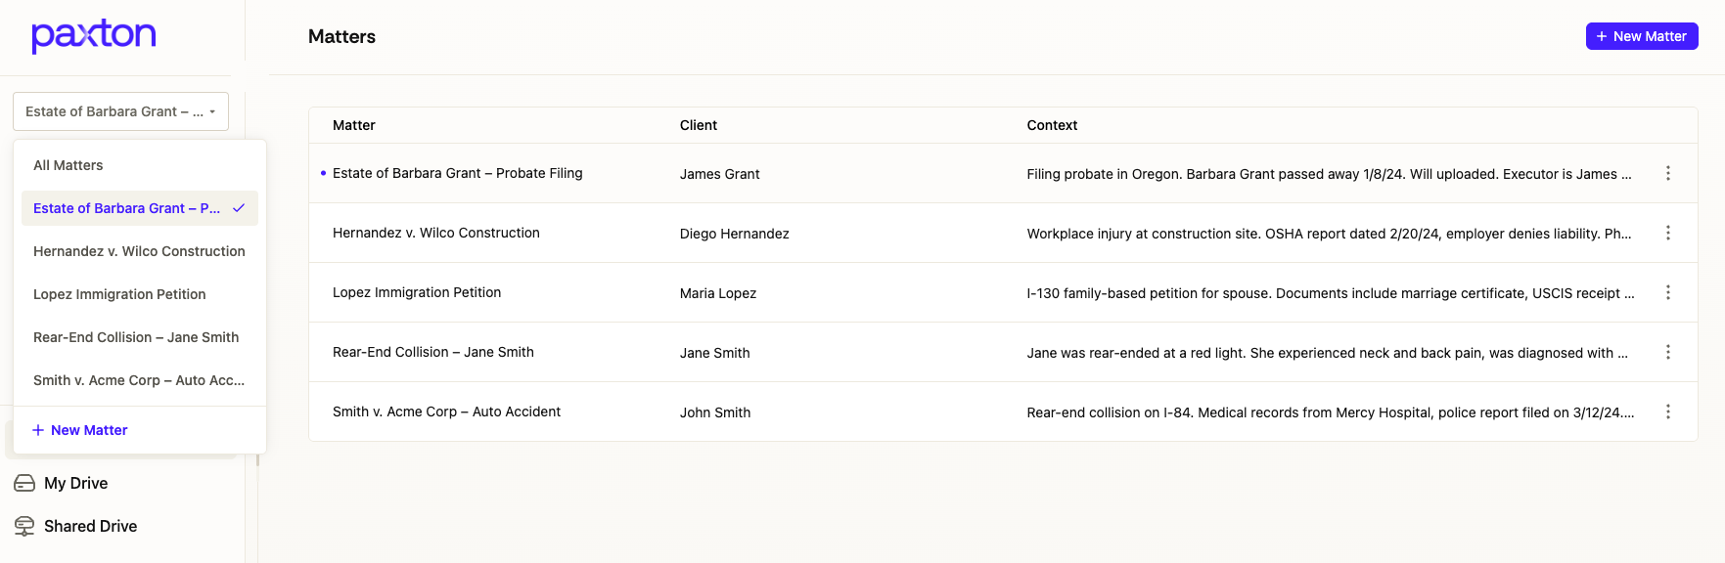The height and width of the screenshot is (563, 1725).
Task: Select All Matters in dropdown list
Action: (68, 165)
